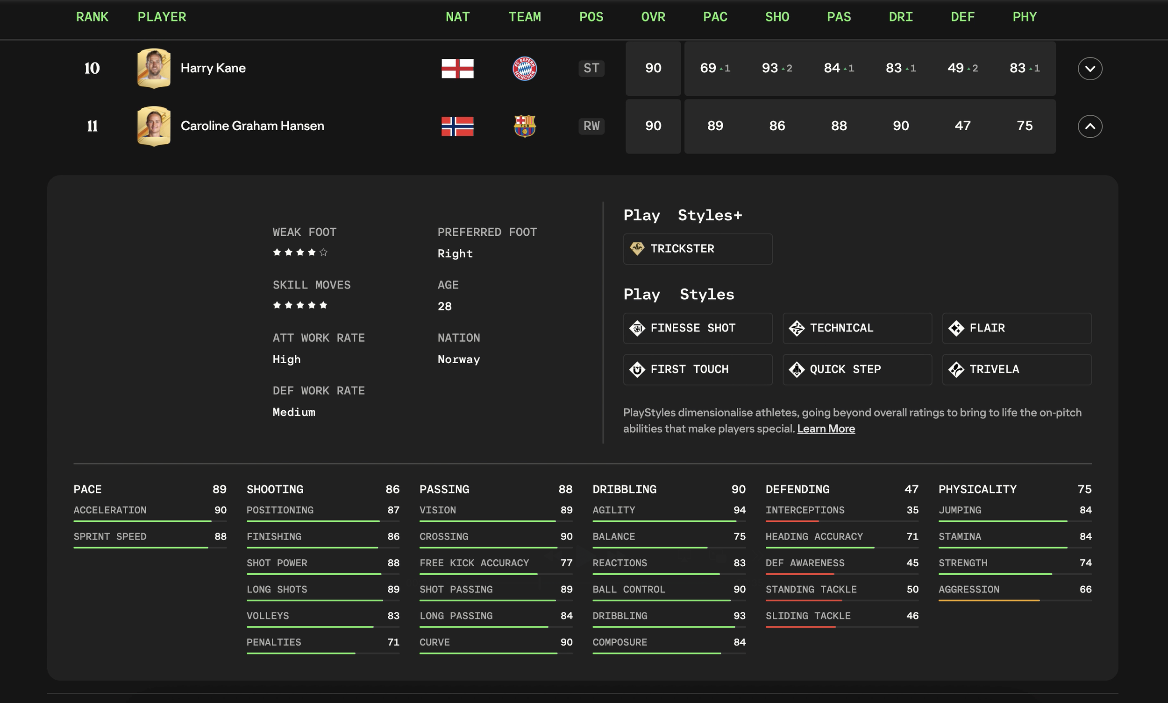
Task: Click Caroline Graham Hansen's RW position badge
Action: tap(591, 126)
